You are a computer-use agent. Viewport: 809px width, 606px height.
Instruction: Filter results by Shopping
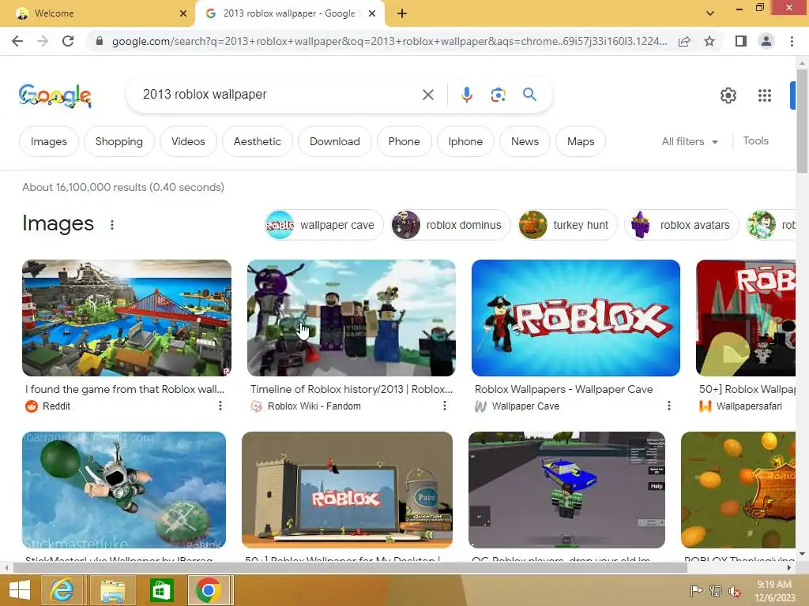point(119,141)
